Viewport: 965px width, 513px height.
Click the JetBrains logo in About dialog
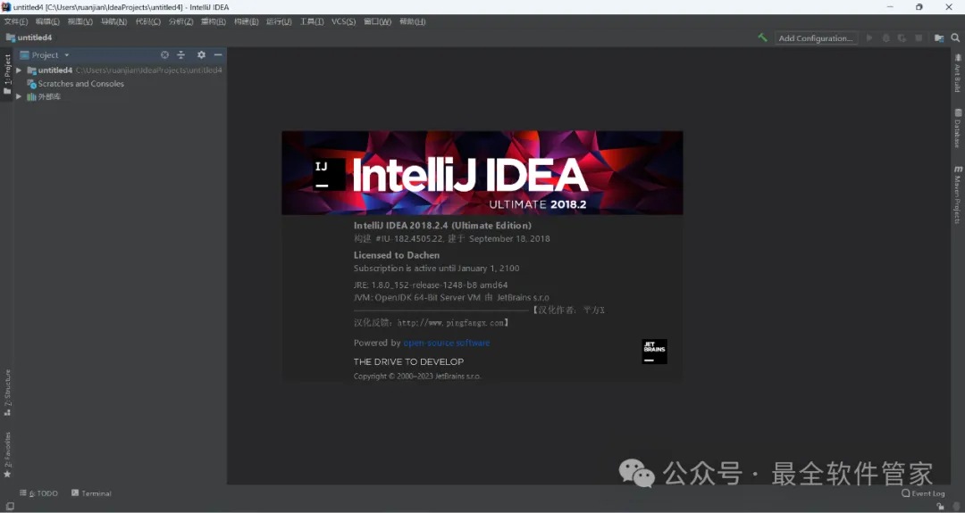pyautogui.click(x=654, y=351)
